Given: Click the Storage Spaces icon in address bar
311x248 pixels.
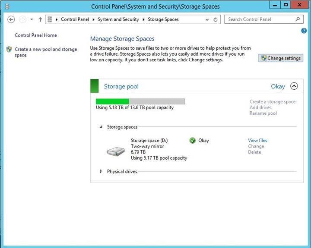Looking at the screenshot, I should (x=50, y=19).
